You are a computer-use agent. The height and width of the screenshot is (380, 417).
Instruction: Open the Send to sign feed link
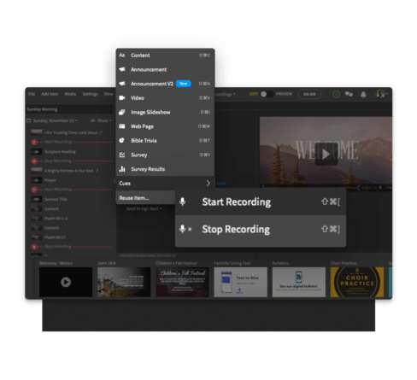tap(144, 208)
